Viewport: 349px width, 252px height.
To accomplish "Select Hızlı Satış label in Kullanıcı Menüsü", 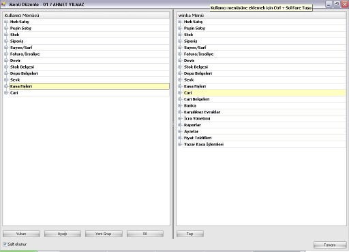I will [x=19, y=22].
